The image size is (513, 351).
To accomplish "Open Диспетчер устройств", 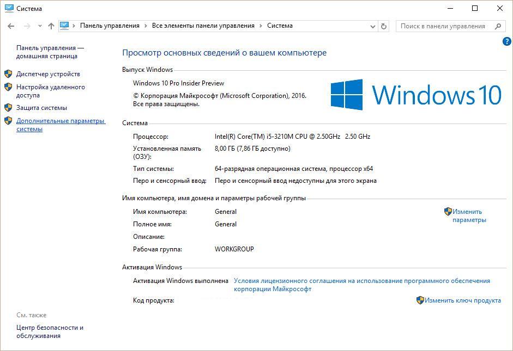I will (x=48, y=74).
